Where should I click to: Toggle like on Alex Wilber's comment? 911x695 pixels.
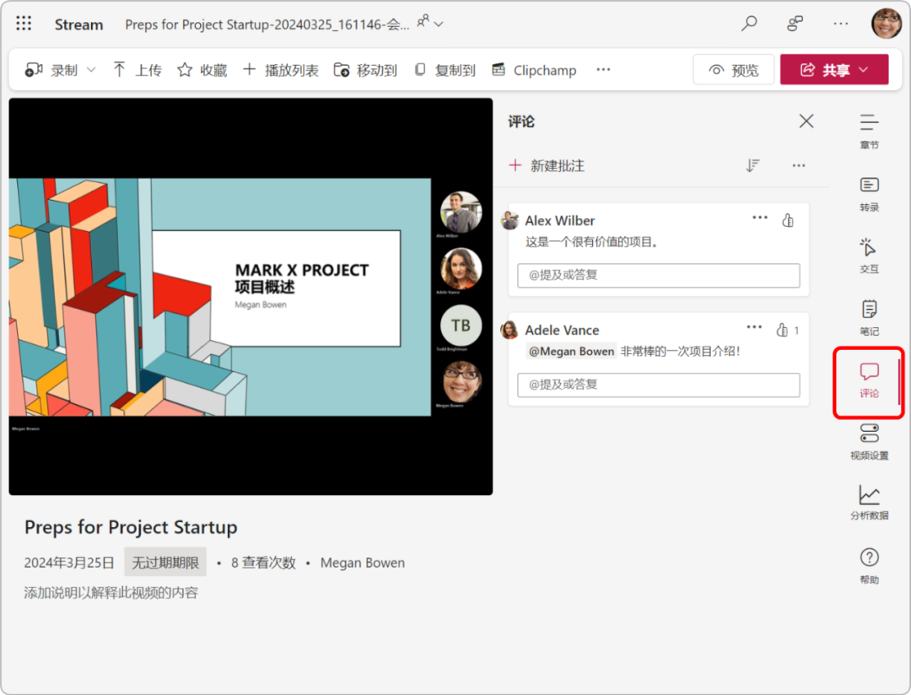788,220
